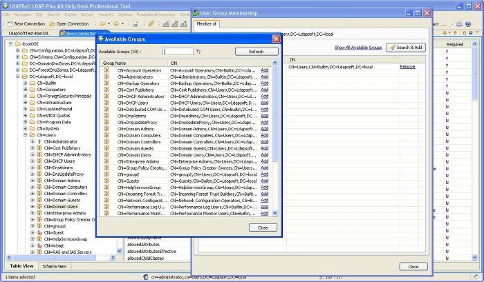This screenshot has width=484, height=282.
Task: Click the RootDSE folder icon
Action: click(x=17, y=43)
